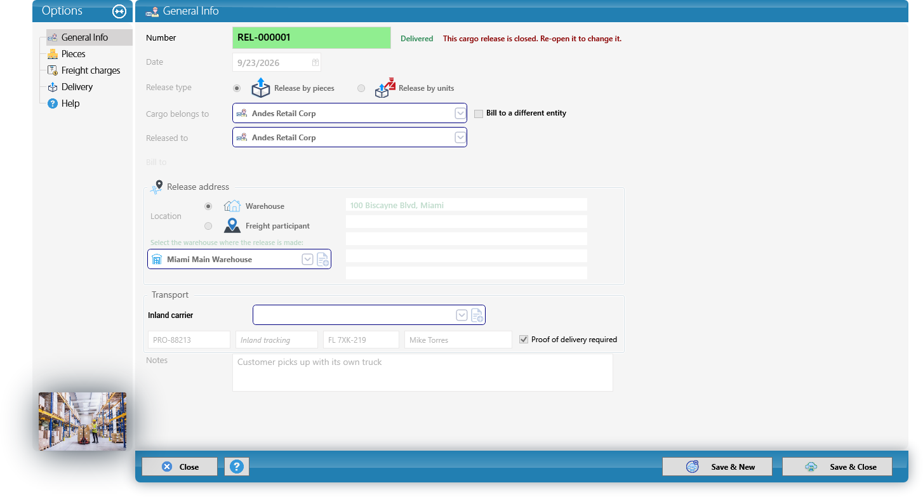
Task: Click the Release by units box icon
Action: click(x=385, y=88)
